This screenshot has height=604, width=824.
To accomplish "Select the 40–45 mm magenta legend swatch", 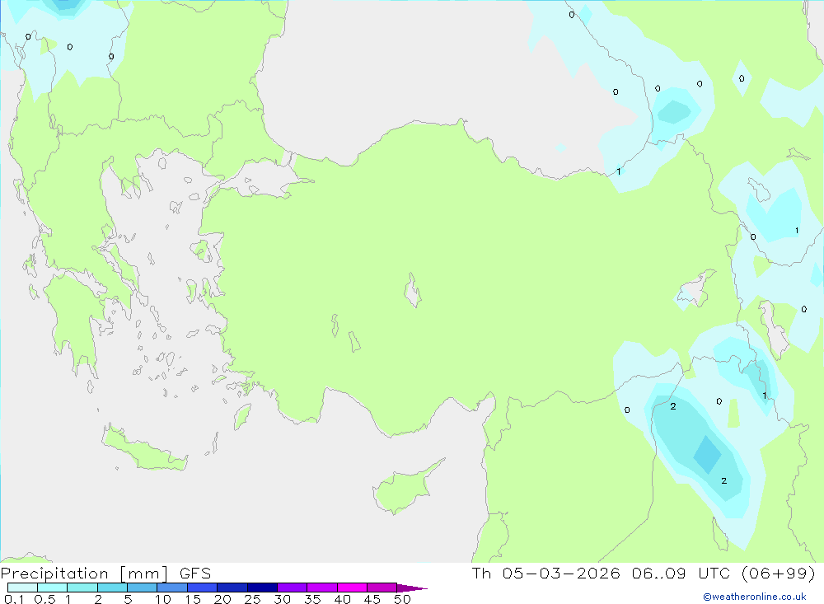I will [352, 588].
